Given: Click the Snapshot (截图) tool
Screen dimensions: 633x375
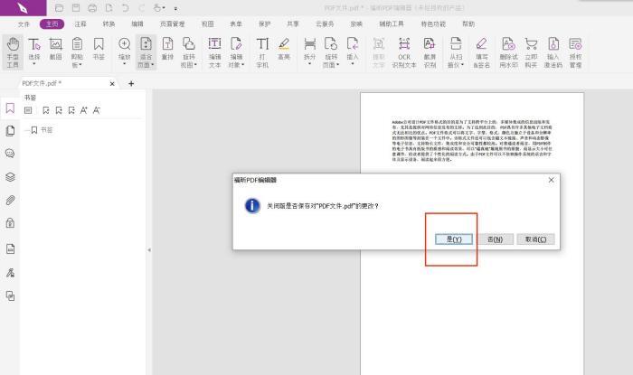Looking at the screenshot, I should coord(56,49).
